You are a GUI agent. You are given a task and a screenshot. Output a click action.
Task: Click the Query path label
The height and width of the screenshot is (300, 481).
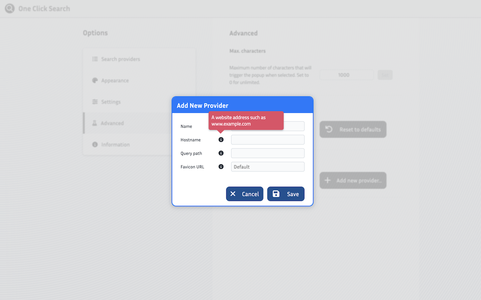pos(191,153)
